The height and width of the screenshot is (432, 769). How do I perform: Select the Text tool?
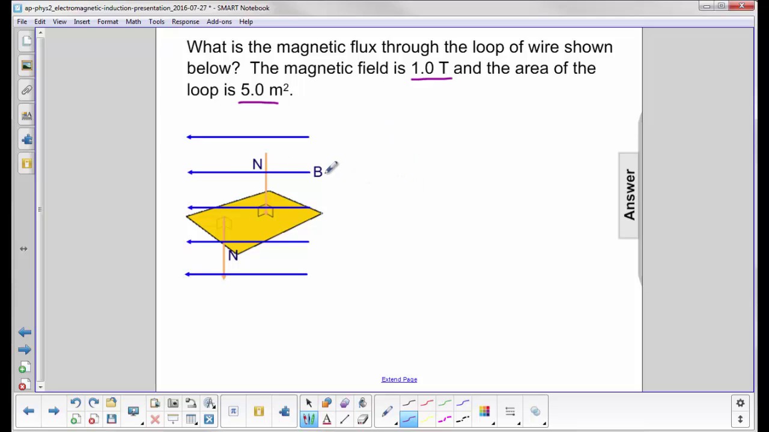(327, 419)
